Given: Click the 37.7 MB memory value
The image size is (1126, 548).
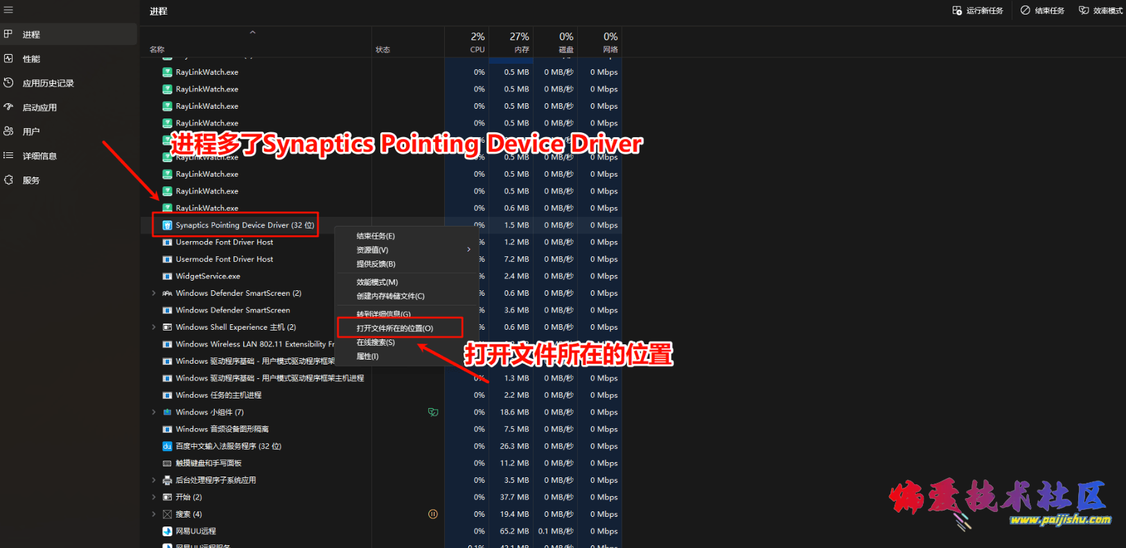Looking at the screenshot, I should point(514,497).
